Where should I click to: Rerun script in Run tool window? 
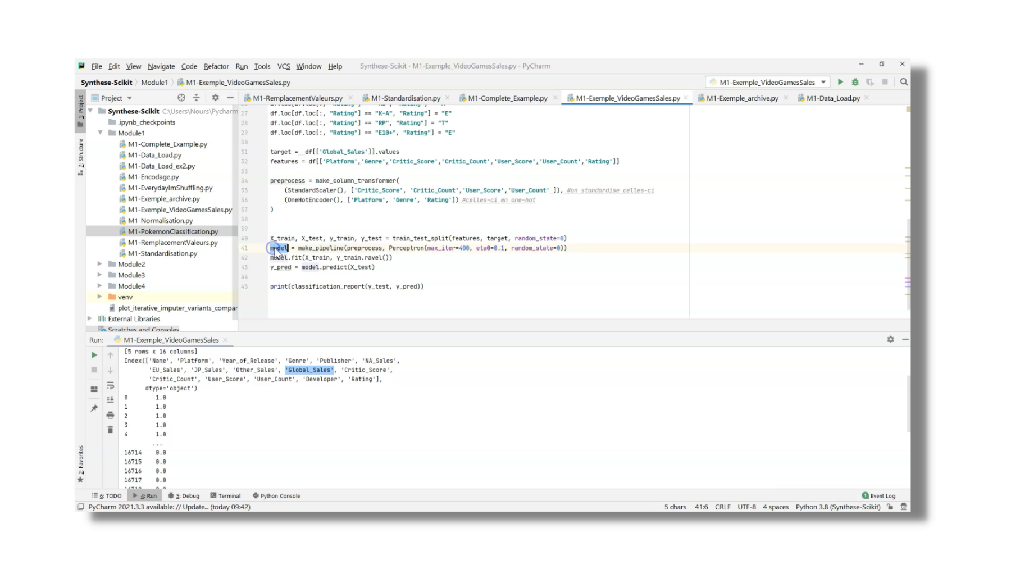(x=94, y=355)
